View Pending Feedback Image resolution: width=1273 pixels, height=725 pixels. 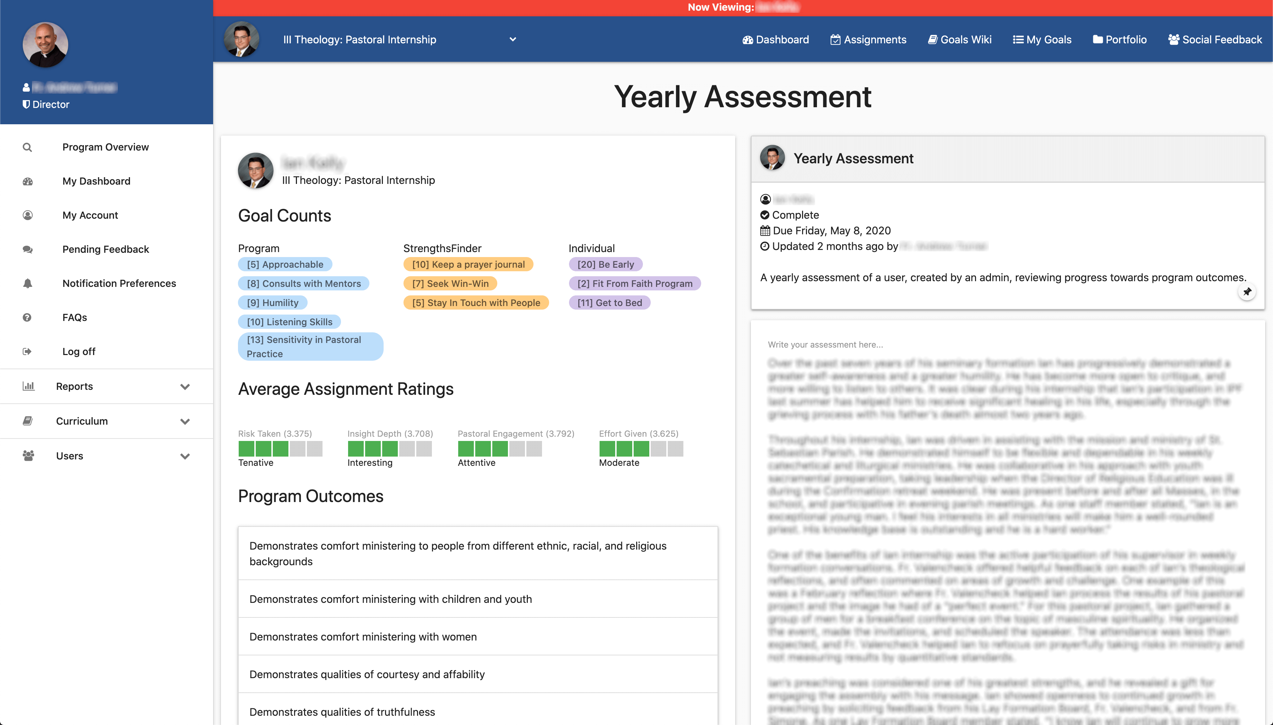coord(107,250)
